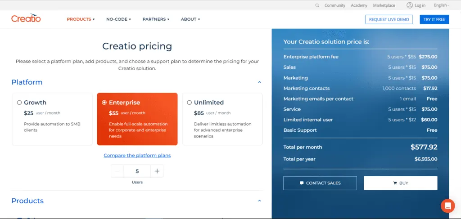Go to the Community page
This screenshot has height=219, width=461.
coord(335,5)
